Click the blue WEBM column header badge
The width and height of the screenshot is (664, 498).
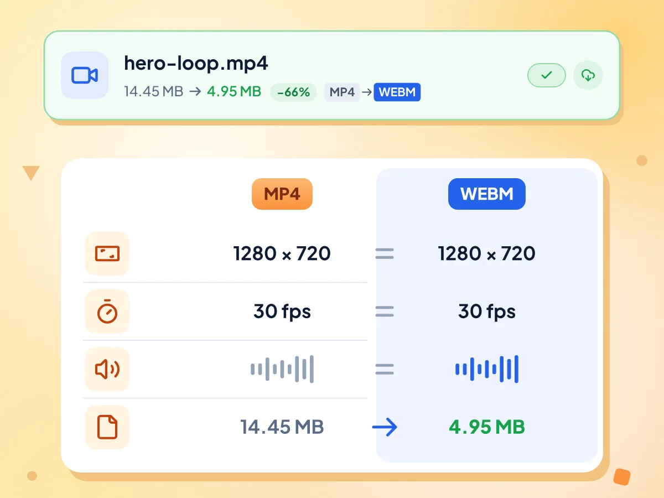(487, 194)
